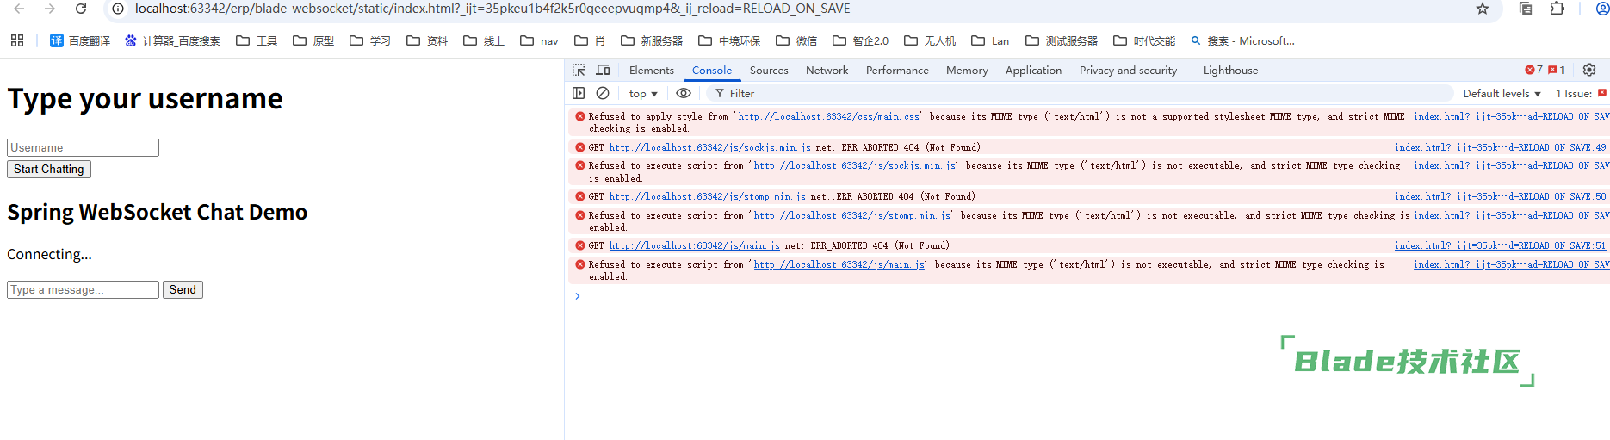The height and width of the screenshot is (440, 1610).
Task: Bookmark this page with the star icon
Action: pos(1483,9)
